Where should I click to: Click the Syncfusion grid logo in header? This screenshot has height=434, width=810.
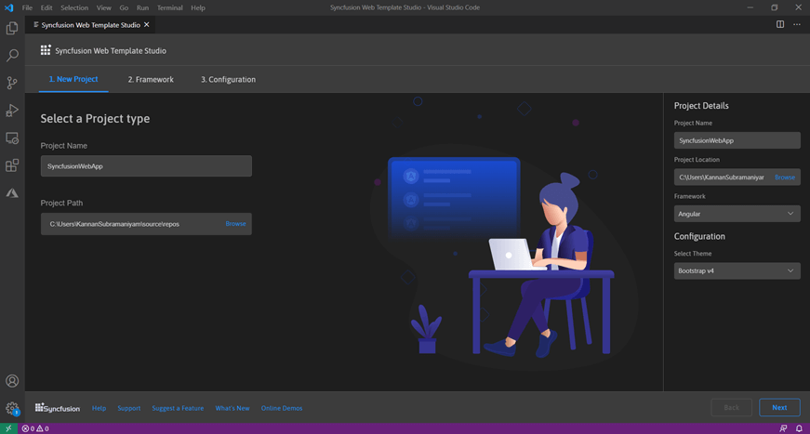point(46,50)
